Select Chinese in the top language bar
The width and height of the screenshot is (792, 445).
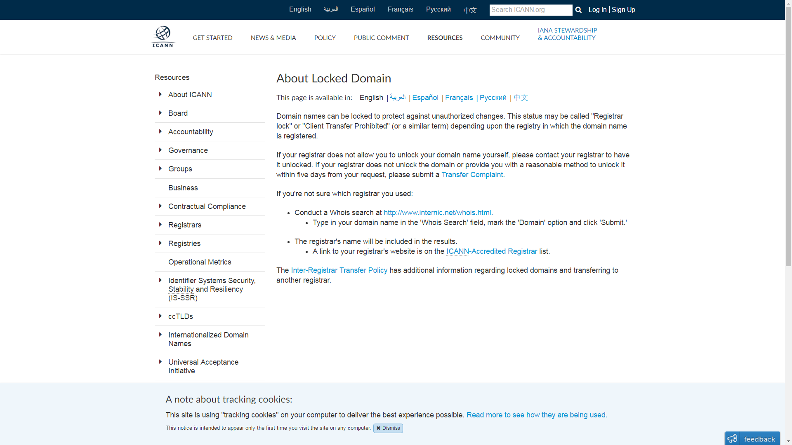470,10
